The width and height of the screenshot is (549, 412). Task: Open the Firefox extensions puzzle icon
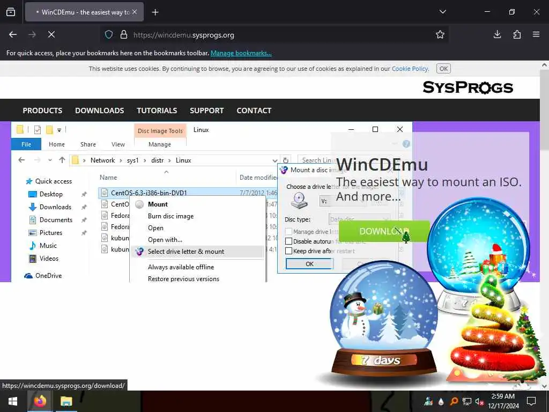[x=517, y=34]
